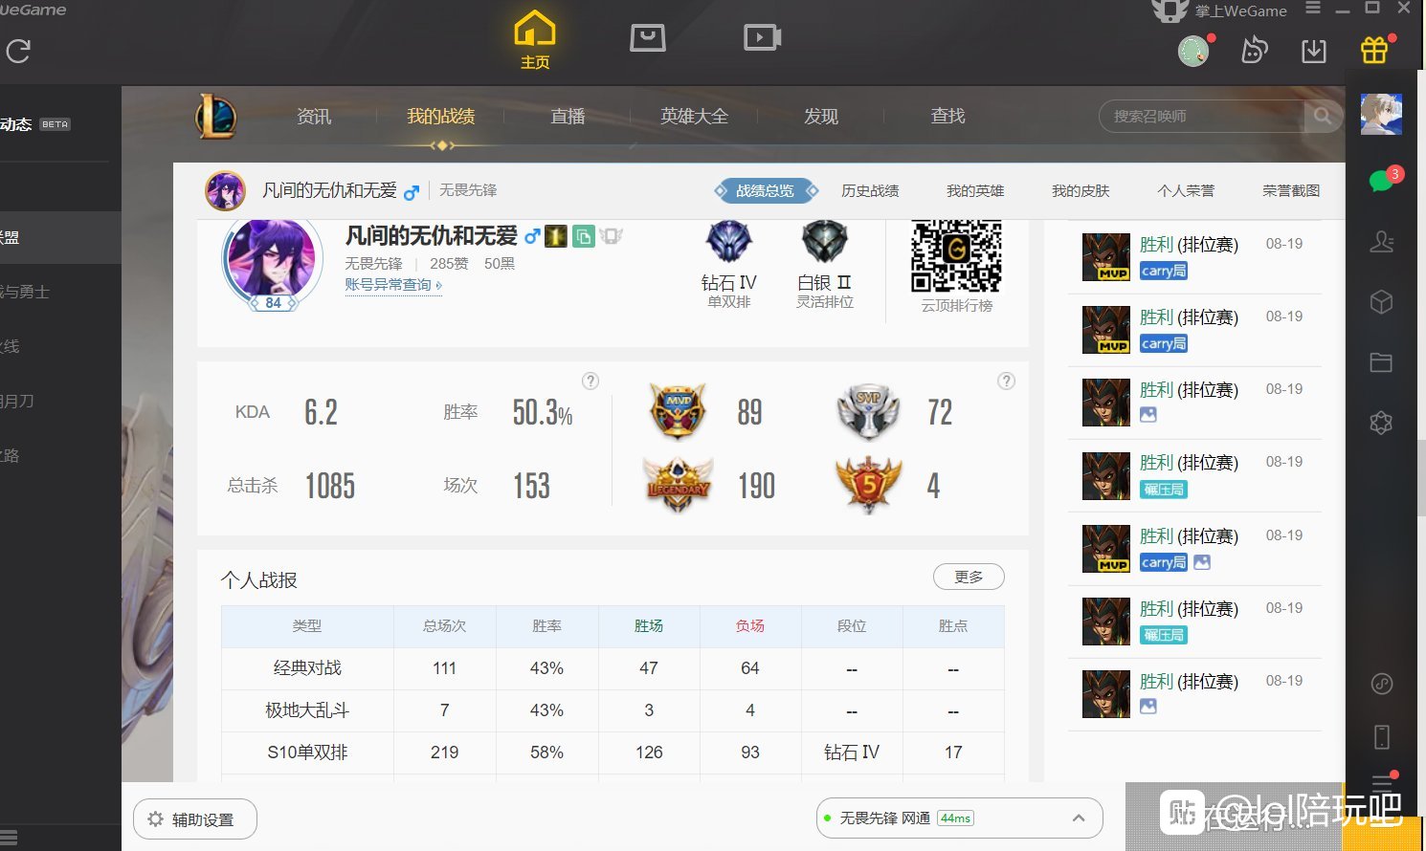Click the MVP badge icon showing 89
Image resolution: width=1426 pixels, height=851 pixels.
click(x=678, y=411)
